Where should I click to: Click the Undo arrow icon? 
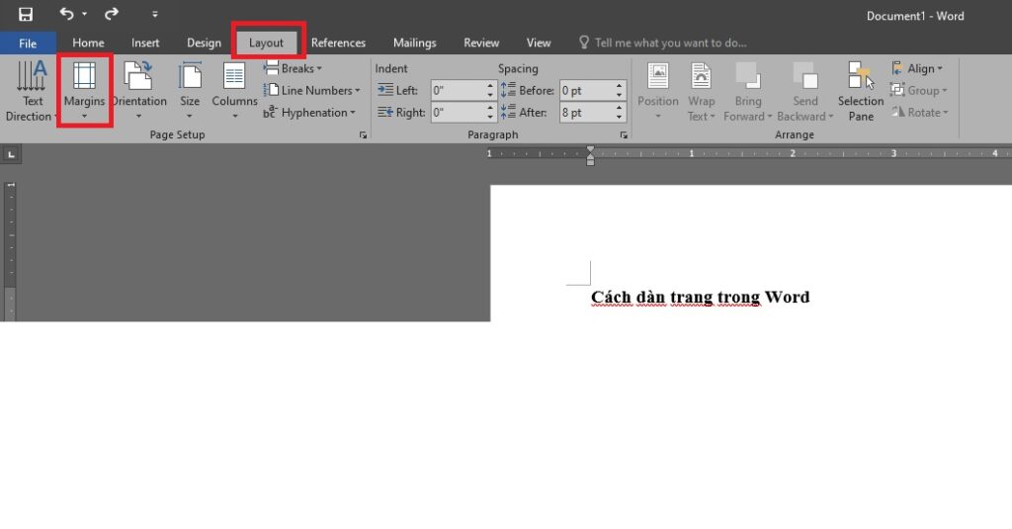coord(66,15)
